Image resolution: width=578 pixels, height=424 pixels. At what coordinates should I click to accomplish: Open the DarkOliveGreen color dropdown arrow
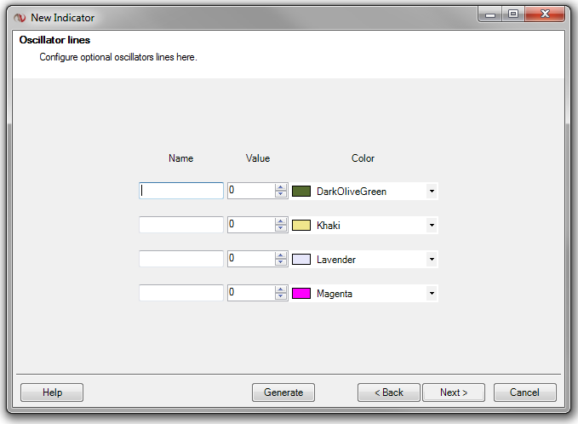[432, 192]
